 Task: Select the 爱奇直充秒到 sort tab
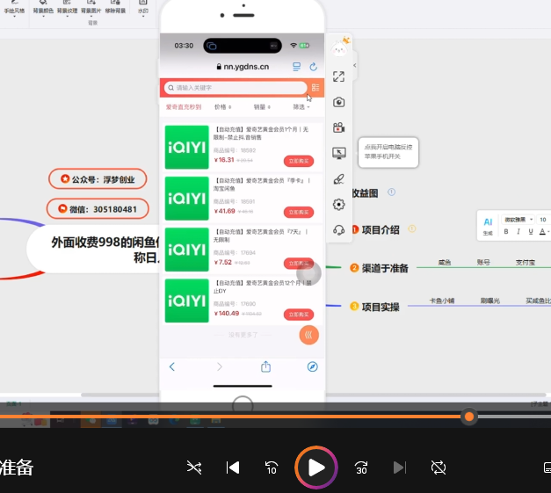tap(184, 107)
